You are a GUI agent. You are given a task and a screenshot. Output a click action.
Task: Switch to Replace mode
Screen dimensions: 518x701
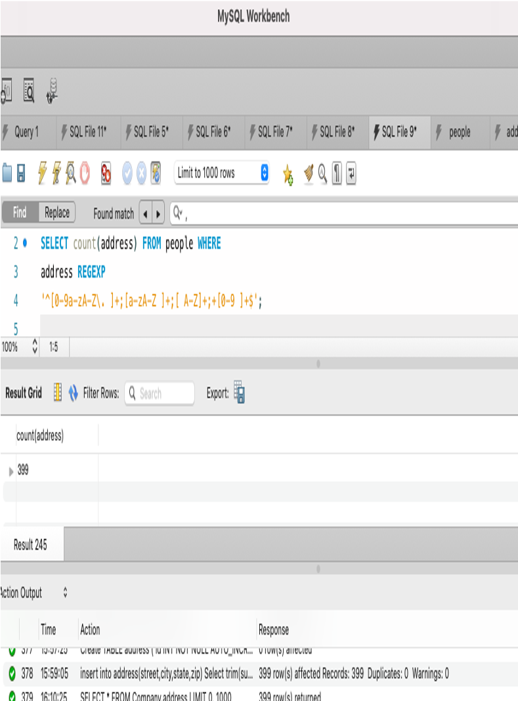click(57, 213)
